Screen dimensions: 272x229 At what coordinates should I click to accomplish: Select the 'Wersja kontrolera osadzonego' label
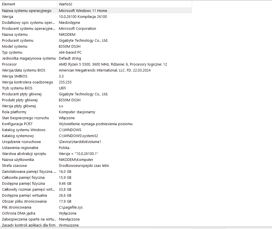[x=28, y=82]
